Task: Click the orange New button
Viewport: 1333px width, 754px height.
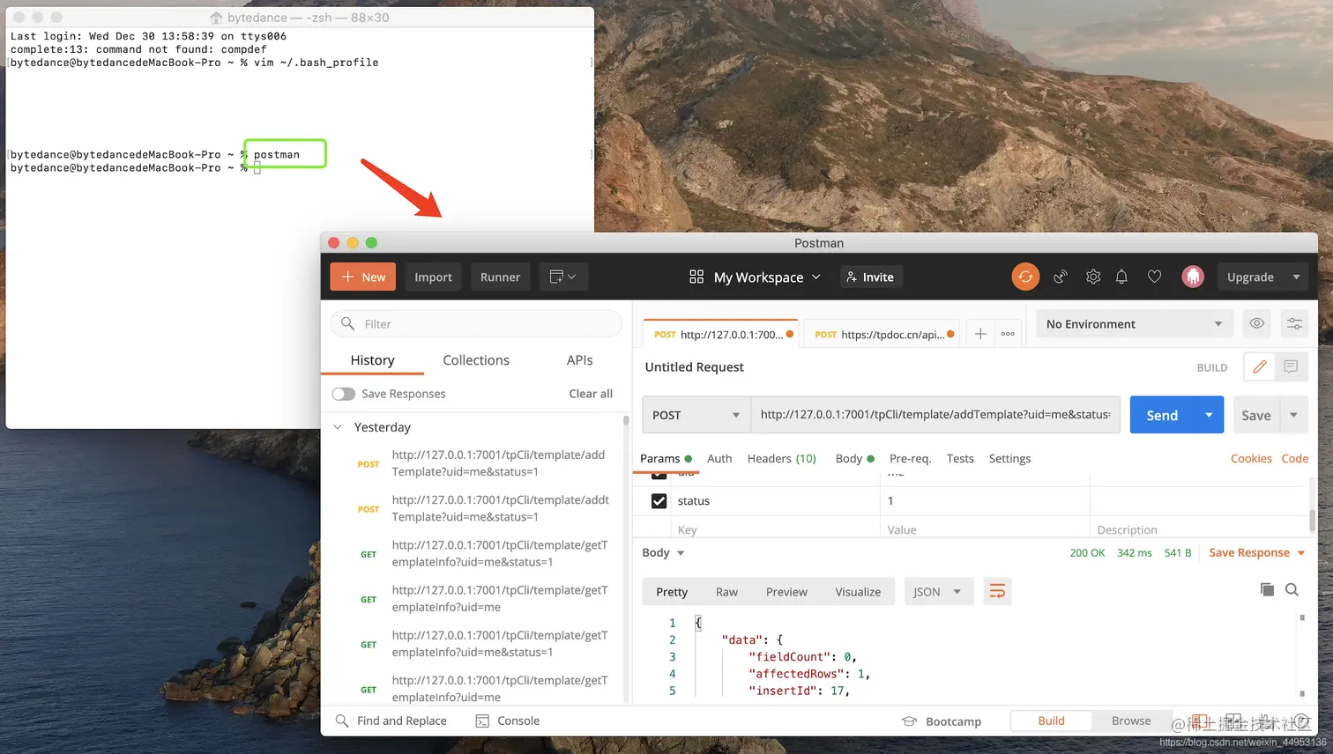Action: pyautogui.click(x=362, y=277)
